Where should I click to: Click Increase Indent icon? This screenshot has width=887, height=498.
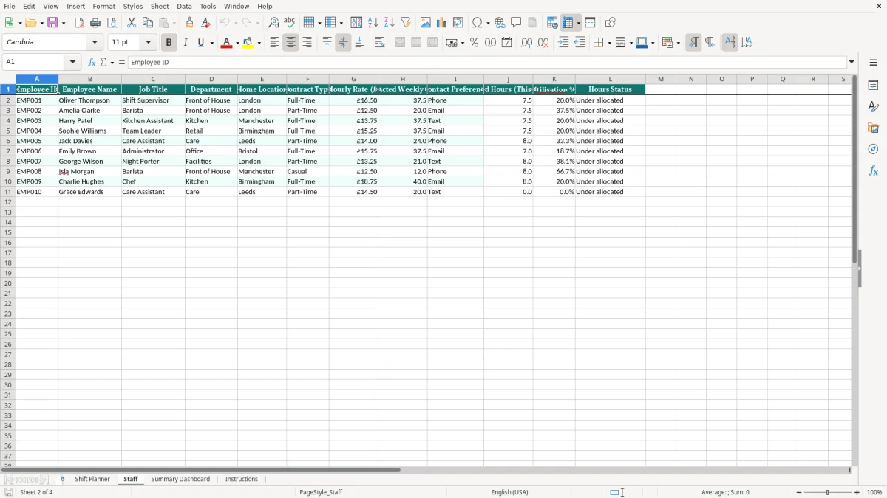click(x=563, y=43)
